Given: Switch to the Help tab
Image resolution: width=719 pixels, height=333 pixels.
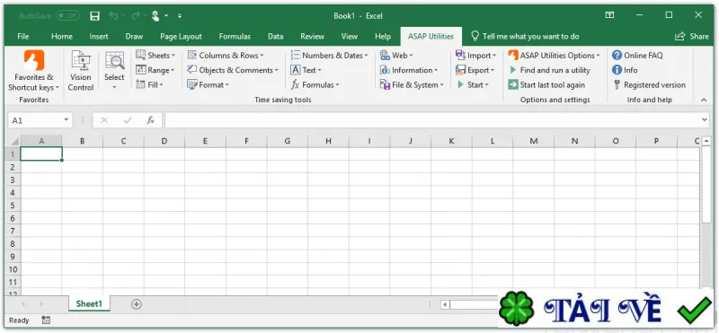Looking at the screenshot, I should [383, 37].
